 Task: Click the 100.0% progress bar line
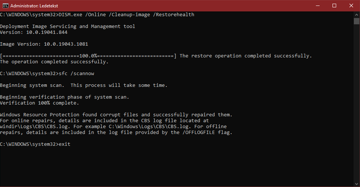[x=88, y=56]
